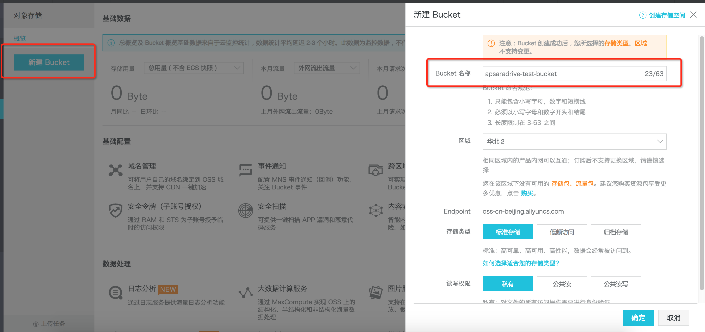Click the help icon beside 创建存储空间
Viewport: 705px width, 332px height.
pos(642,15)
